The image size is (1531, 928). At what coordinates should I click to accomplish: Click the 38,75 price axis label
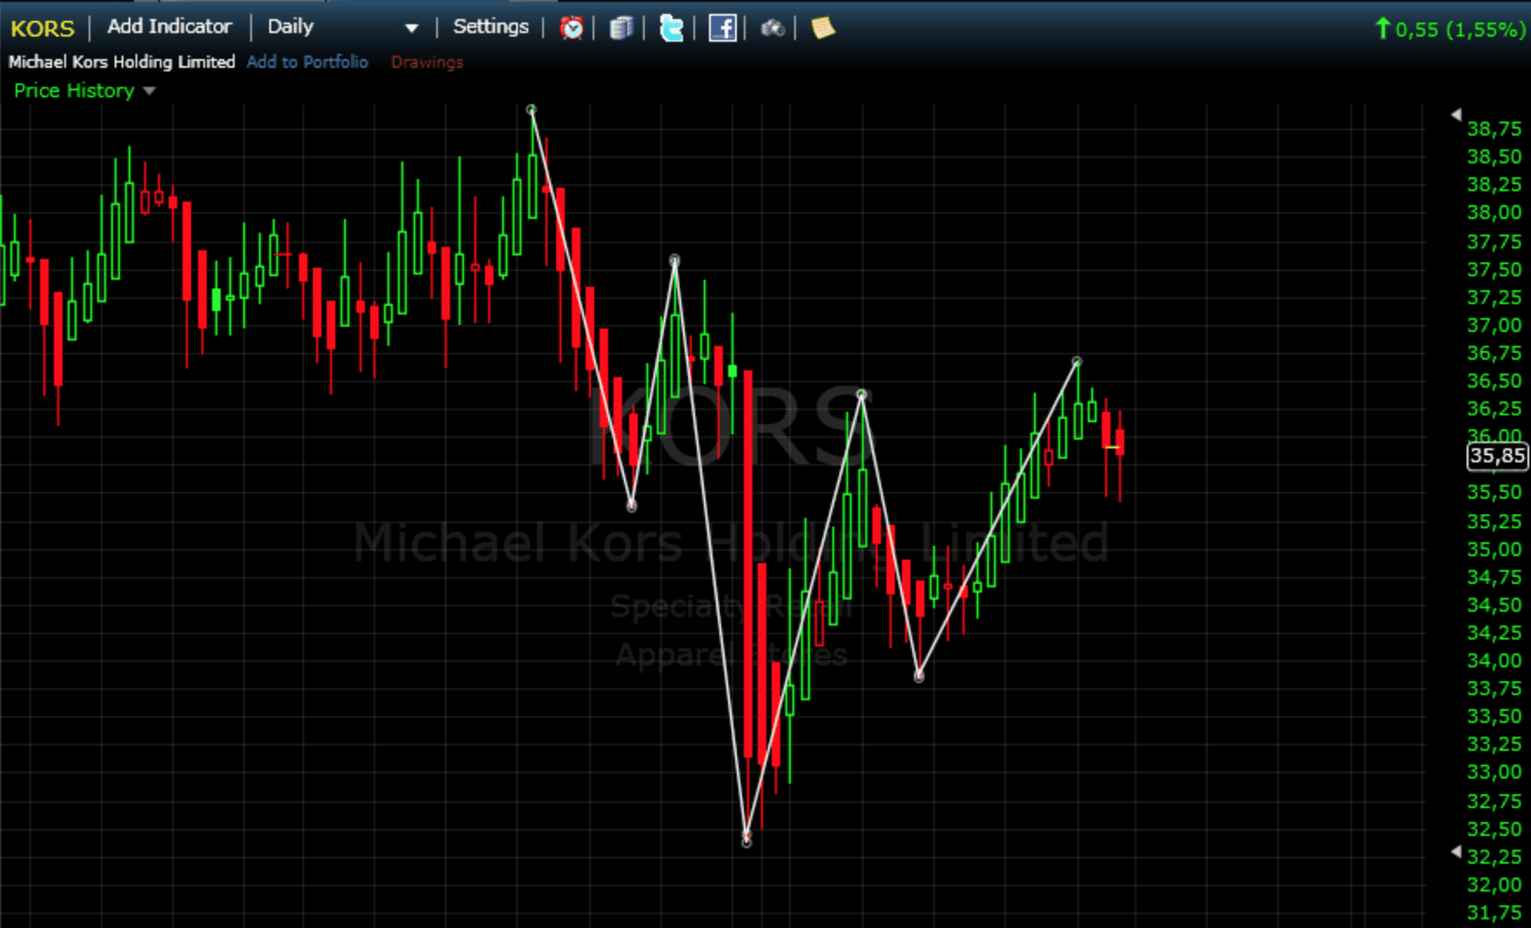[1495, 129]
